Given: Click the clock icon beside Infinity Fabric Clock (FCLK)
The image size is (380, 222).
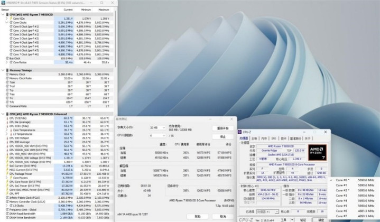Looking at the screenshot, I should [7, 198].
